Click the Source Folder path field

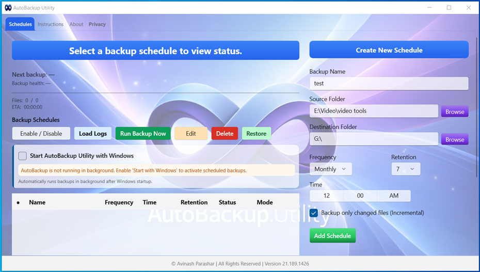point(374,111)
